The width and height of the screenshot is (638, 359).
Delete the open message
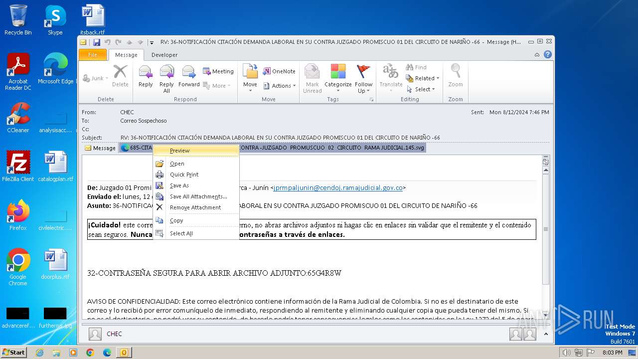pos(120,77)
